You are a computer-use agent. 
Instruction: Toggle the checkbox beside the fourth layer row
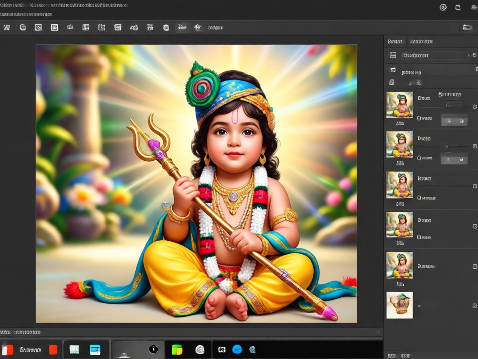475,226
